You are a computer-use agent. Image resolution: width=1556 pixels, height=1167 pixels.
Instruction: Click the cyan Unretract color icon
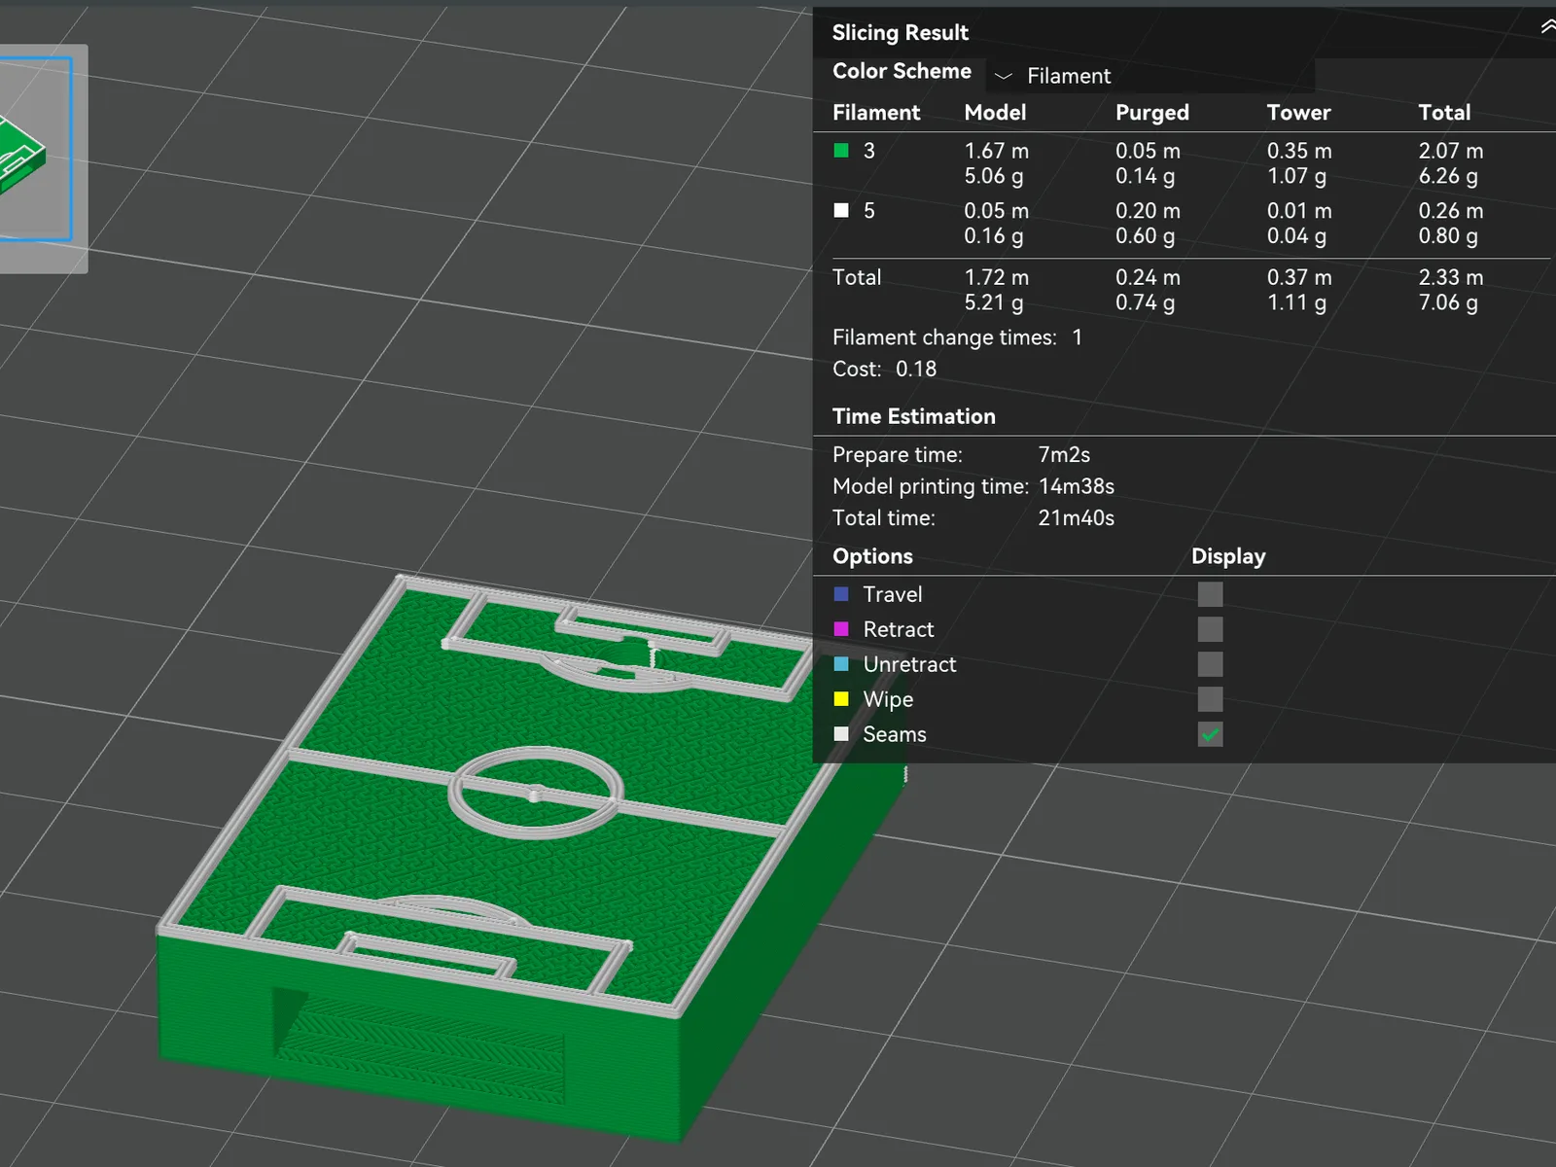click(841, 664)
